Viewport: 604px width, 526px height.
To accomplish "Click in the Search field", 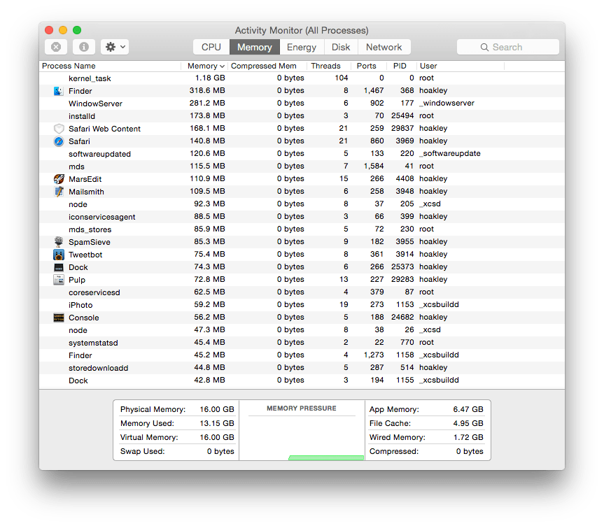I will (x=507, y=47).
